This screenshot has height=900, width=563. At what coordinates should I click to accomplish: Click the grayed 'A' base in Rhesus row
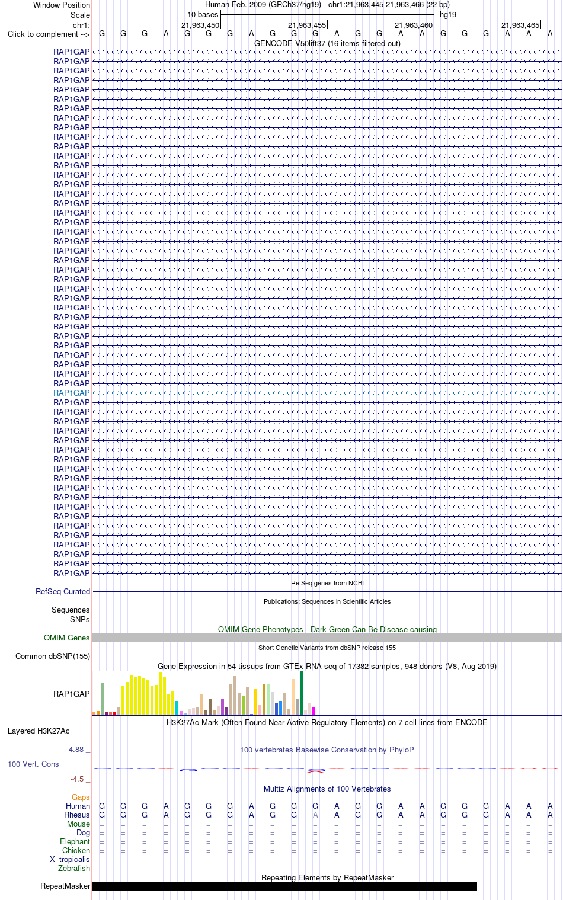315,815
